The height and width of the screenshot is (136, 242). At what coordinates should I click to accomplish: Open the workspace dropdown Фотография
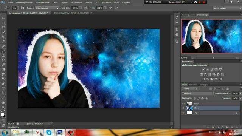[x=227, y=8]
